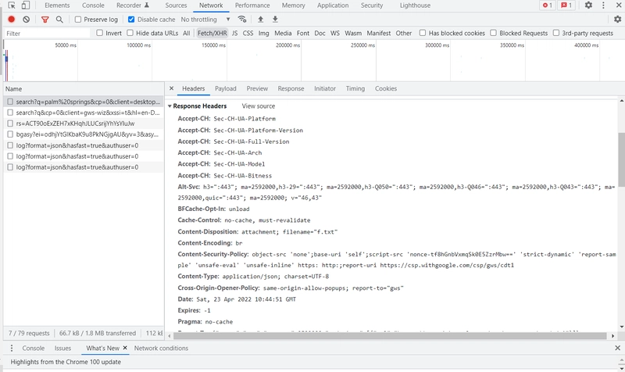Tick checkbox of rs=ACT90oExZEH7 request

pos(10,123)
